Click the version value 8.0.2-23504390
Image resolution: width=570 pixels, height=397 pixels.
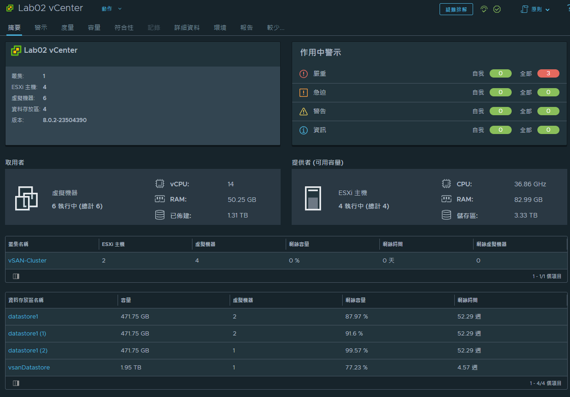click(x=65, y=120)
